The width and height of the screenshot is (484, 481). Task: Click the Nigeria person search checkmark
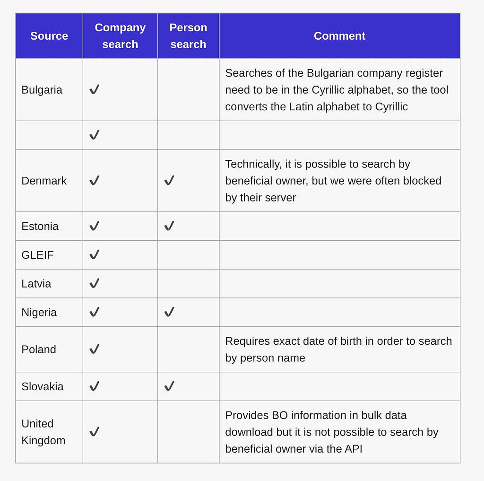coord(169,312)
